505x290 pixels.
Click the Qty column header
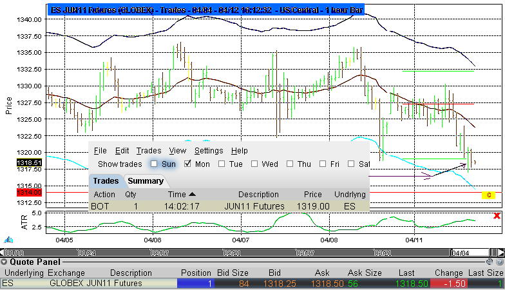(130, 195)
